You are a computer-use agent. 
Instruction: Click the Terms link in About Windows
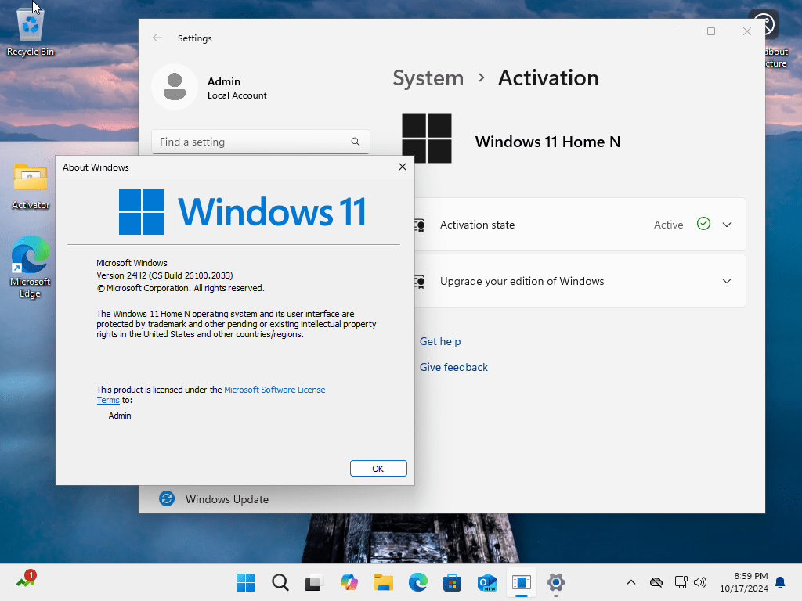point(108,400)
